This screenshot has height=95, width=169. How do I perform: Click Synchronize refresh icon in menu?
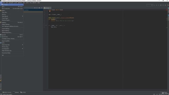pyautogui.click(x=1, y=37)
